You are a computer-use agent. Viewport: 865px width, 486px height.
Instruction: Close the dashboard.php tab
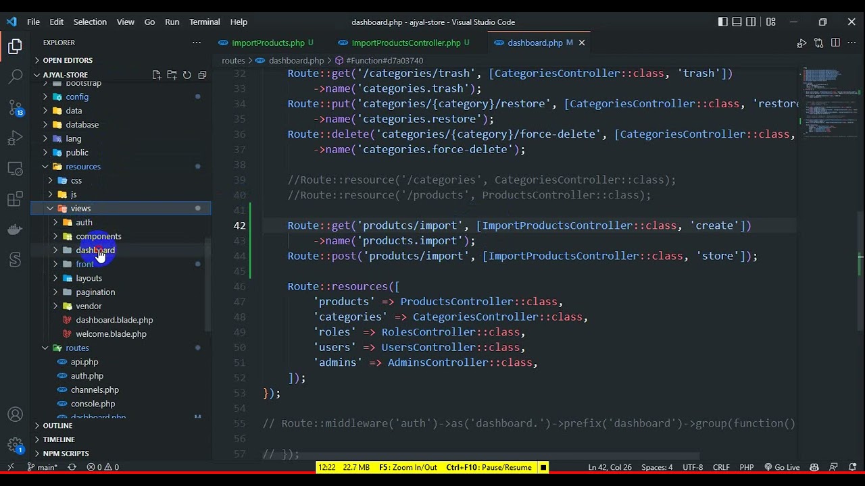[x=582, y=43]
